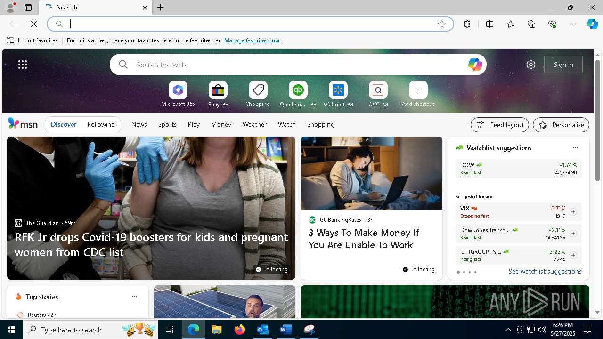Open Browser essentials icon
Viewport: 603px width, 339px height.
[x=552, y=24]
